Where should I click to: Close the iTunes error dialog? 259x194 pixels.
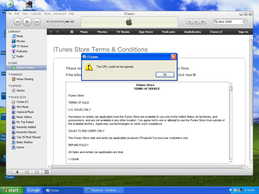174,57
